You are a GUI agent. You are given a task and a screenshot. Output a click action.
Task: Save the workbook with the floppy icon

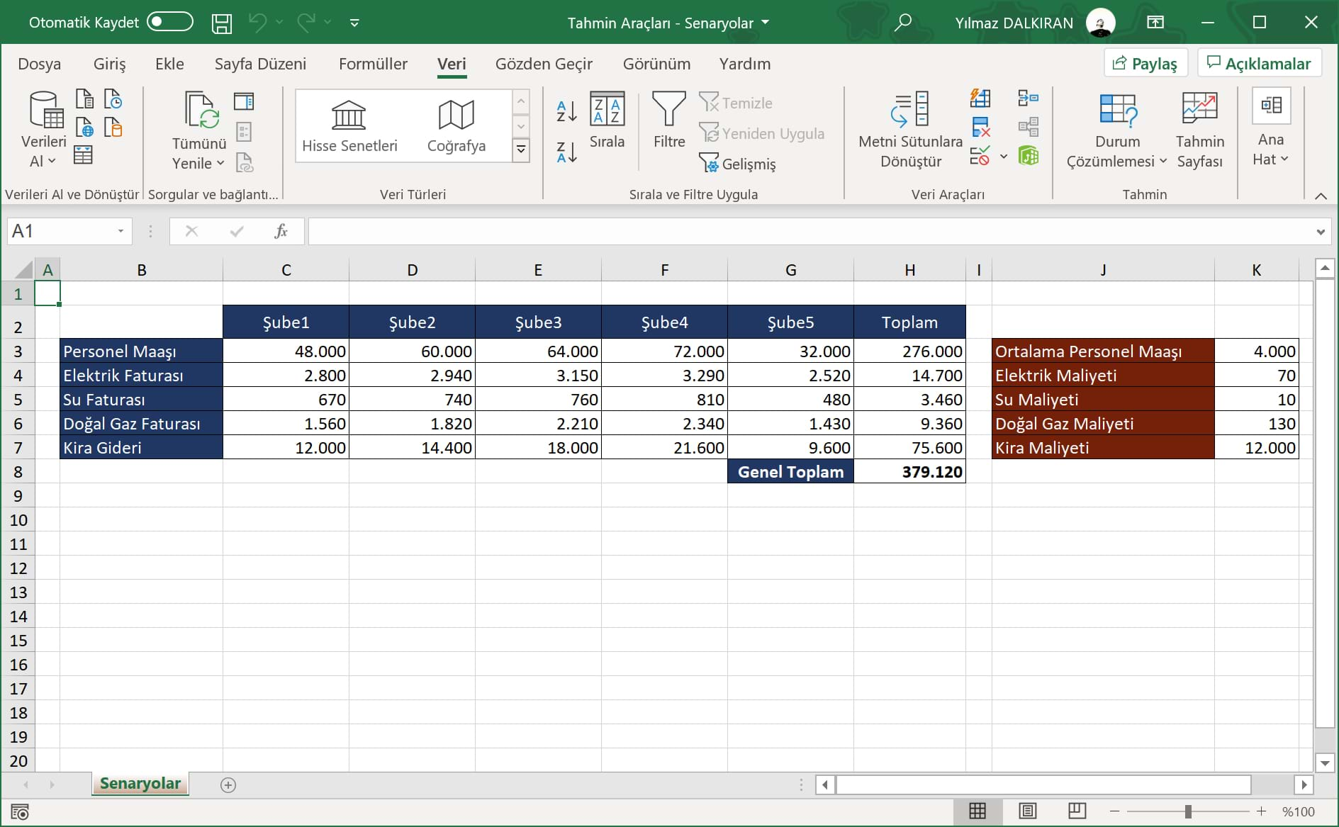tap(222, 23)
